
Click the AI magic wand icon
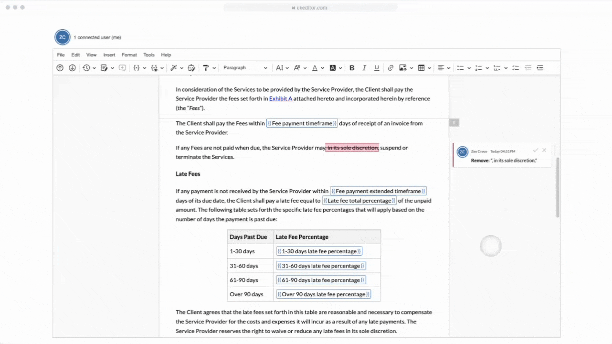(174, 68)
